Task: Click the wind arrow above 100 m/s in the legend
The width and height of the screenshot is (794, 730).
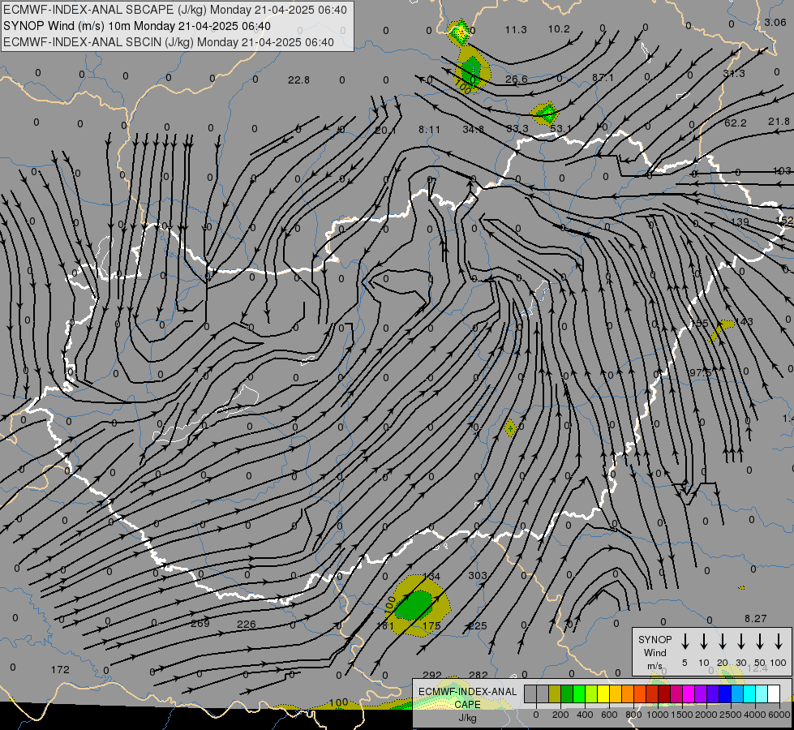Action: click(779, 642)
